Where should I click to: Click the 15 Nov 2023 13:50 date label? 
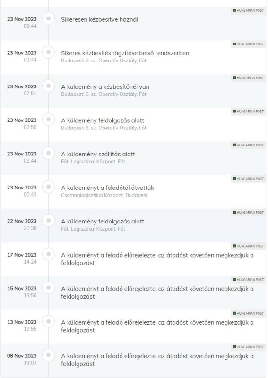click(22, 292)
